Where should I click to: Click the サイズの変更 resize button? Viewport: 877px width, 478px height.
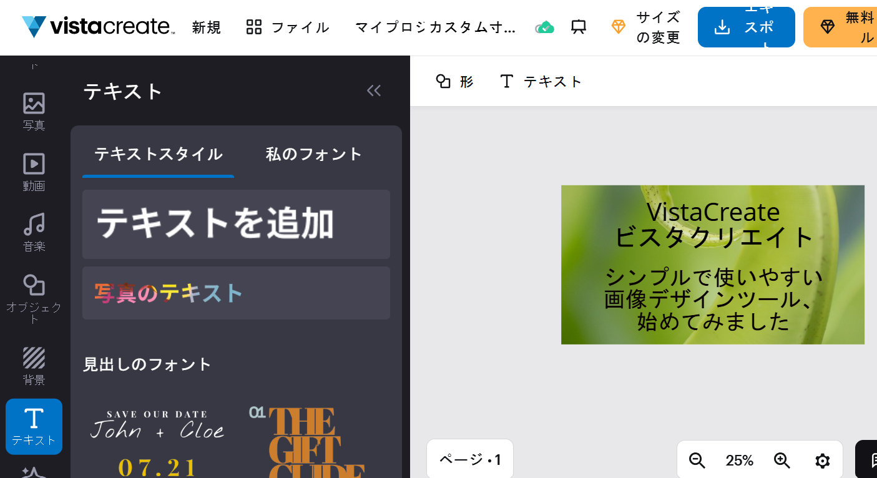coord(646,27)
